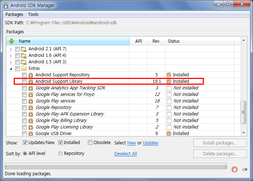The image size is (253, 181).
Task: Tick the Android Support Library checkbox
Action: click(x=24, y=81)
